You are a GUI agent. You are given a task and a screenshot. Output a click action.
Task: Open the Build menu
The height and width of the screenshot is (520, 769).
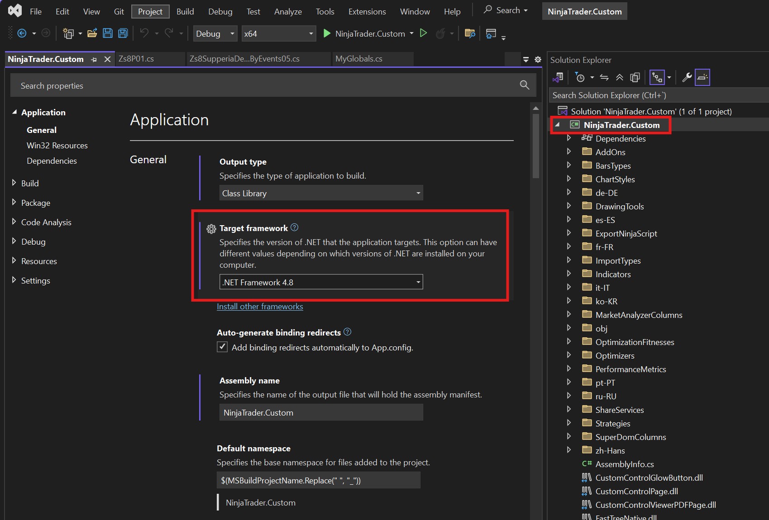pos(185,11)
